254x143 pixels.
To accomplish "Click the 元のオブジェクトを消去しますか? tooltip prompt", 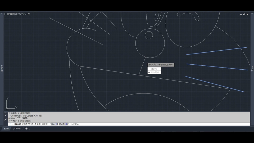I will 161,65.
